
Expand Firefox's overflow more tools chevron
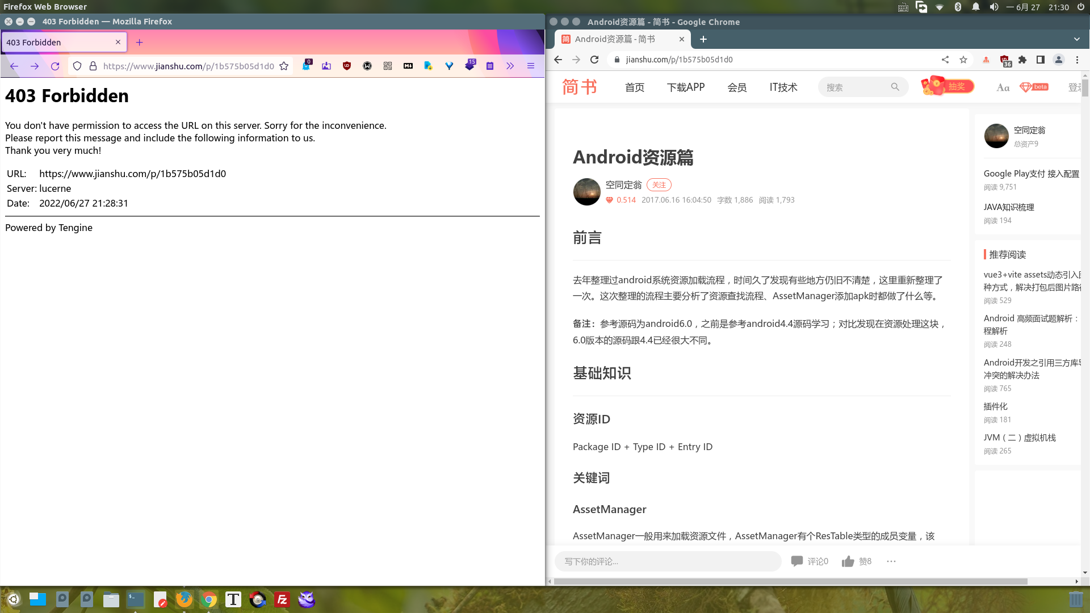[510, 66]
